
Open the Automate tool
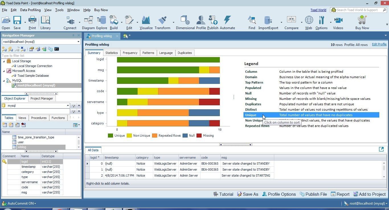click(x=227, y=23)
